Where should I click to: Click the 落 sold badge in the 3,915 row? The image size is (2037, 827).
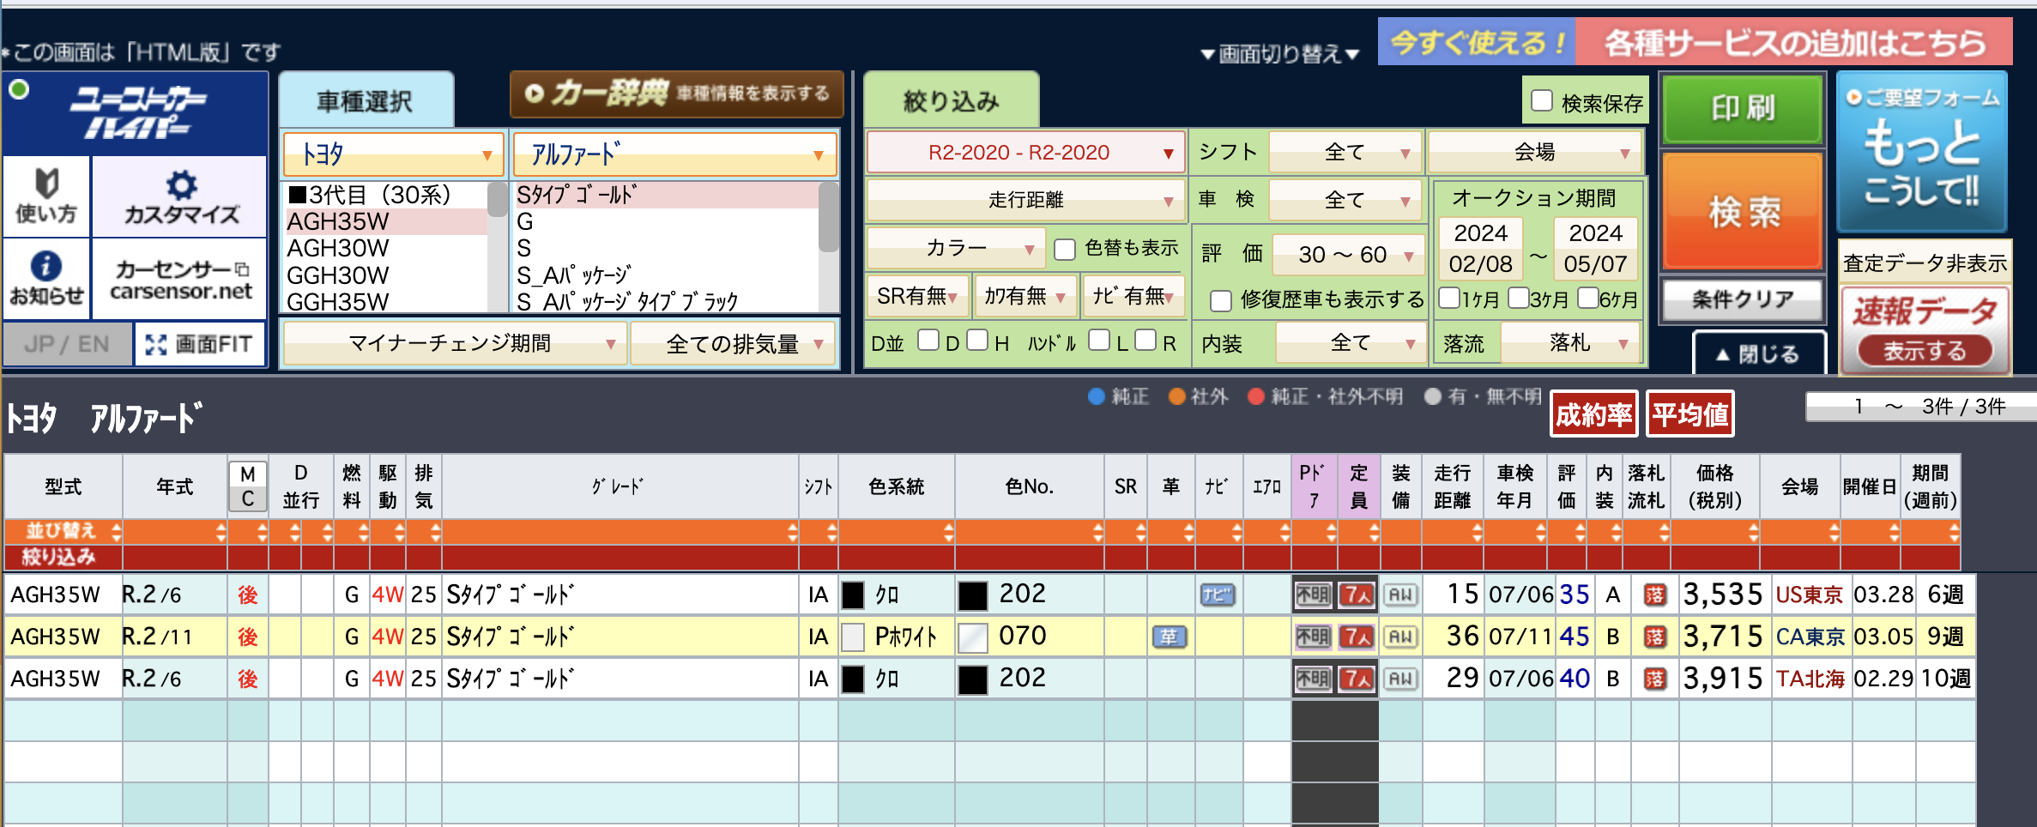(1654, 679)
